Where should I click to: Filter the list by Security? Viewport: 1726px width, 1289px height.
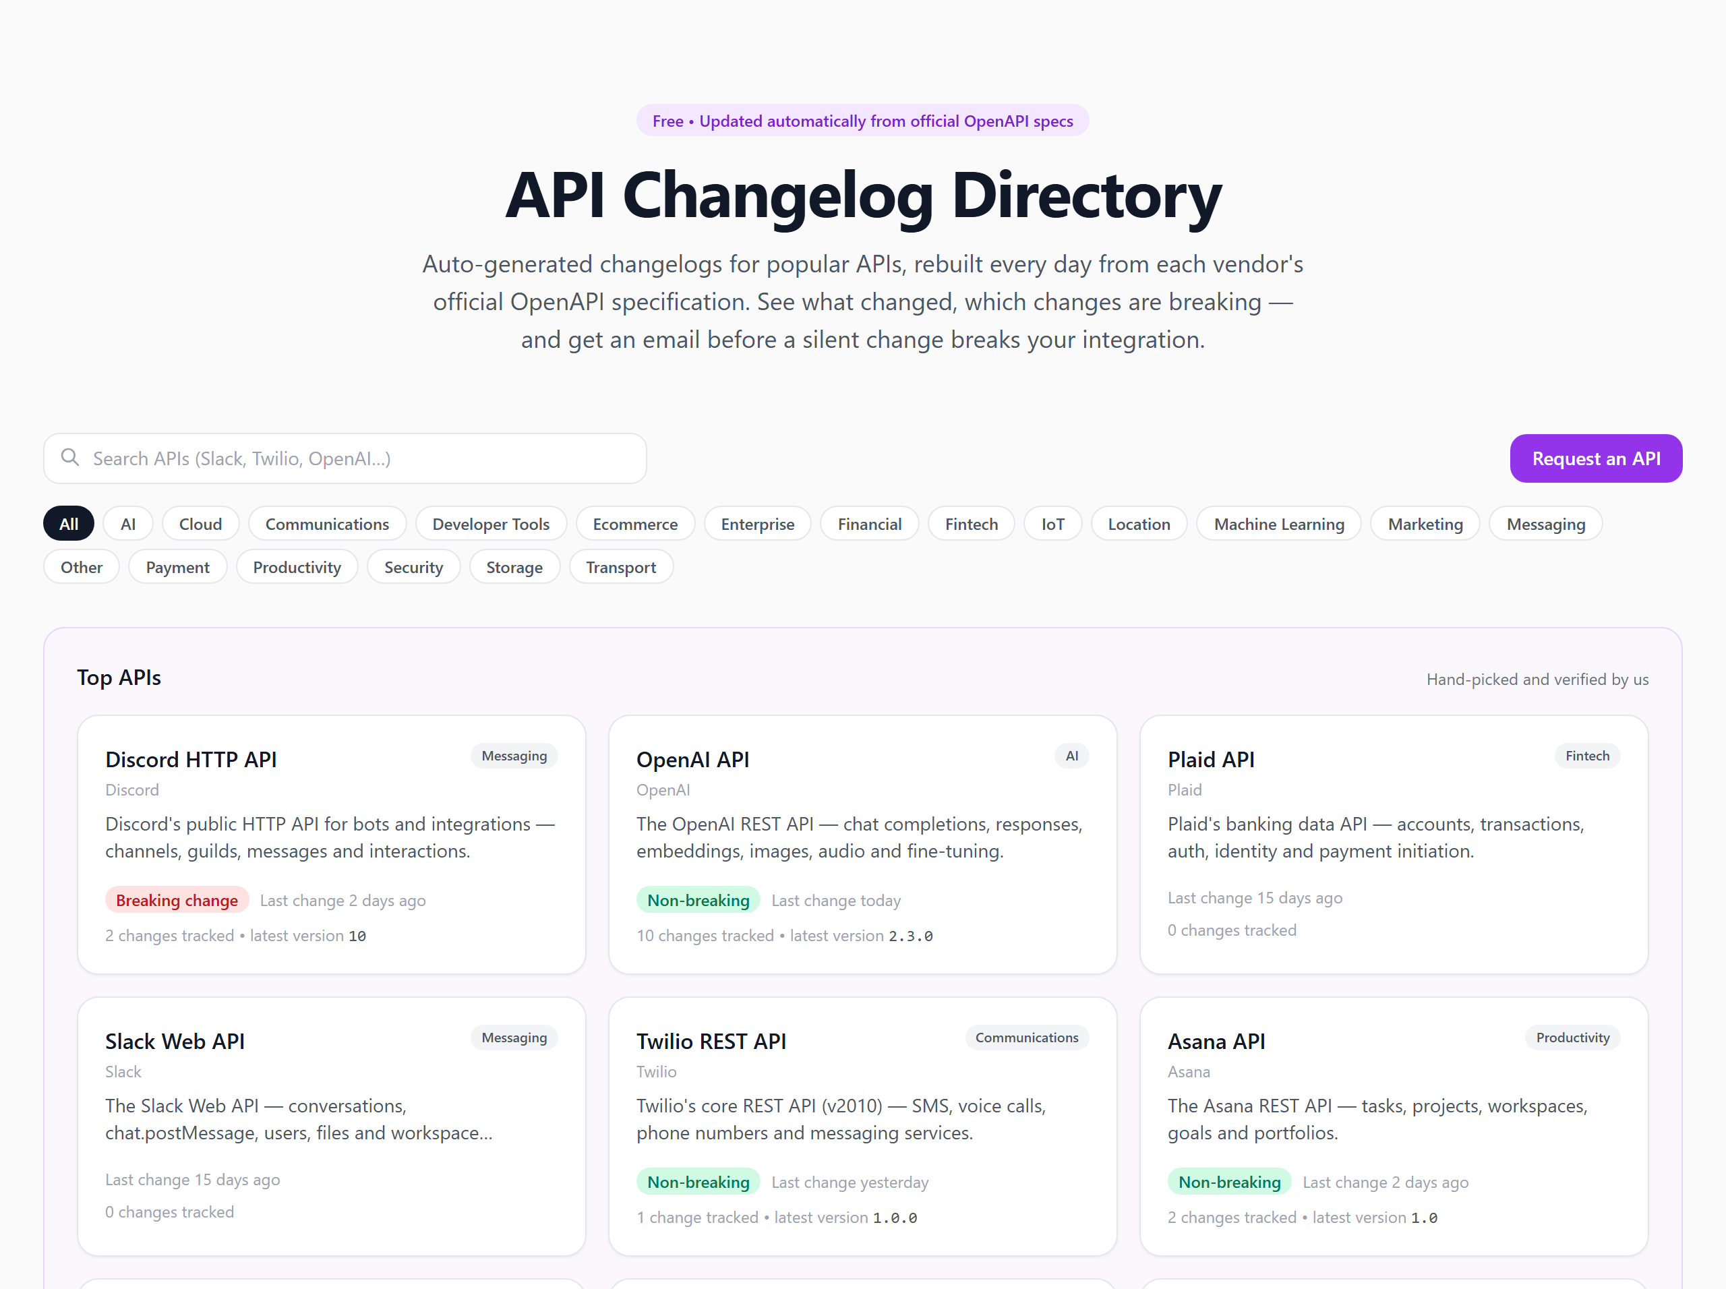coord(413,566)
